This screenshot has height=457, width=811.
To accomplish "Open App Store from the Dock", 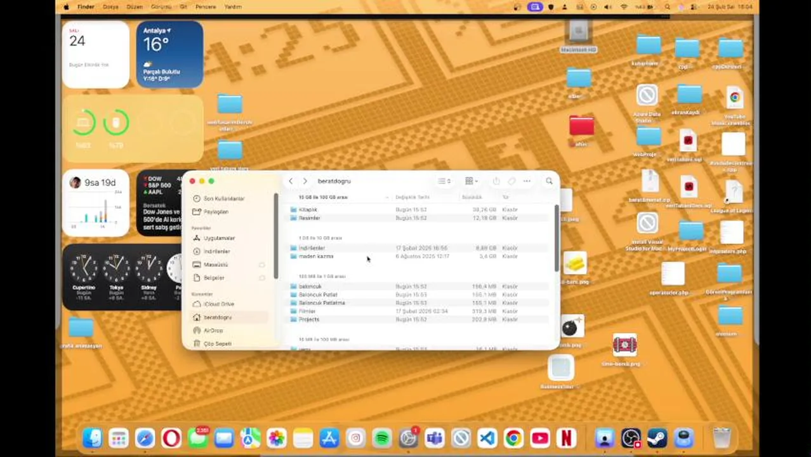I will point(329,438).
